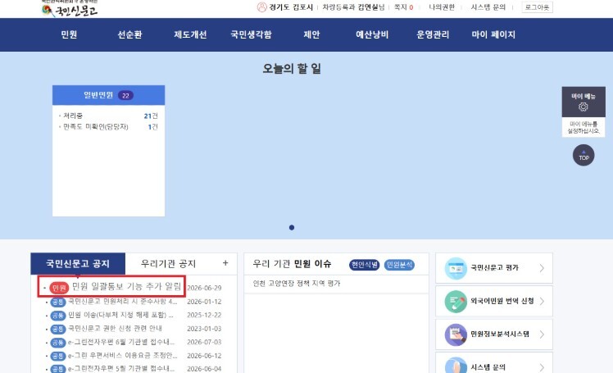Open the 운영관리 main menu

[433, 34]
